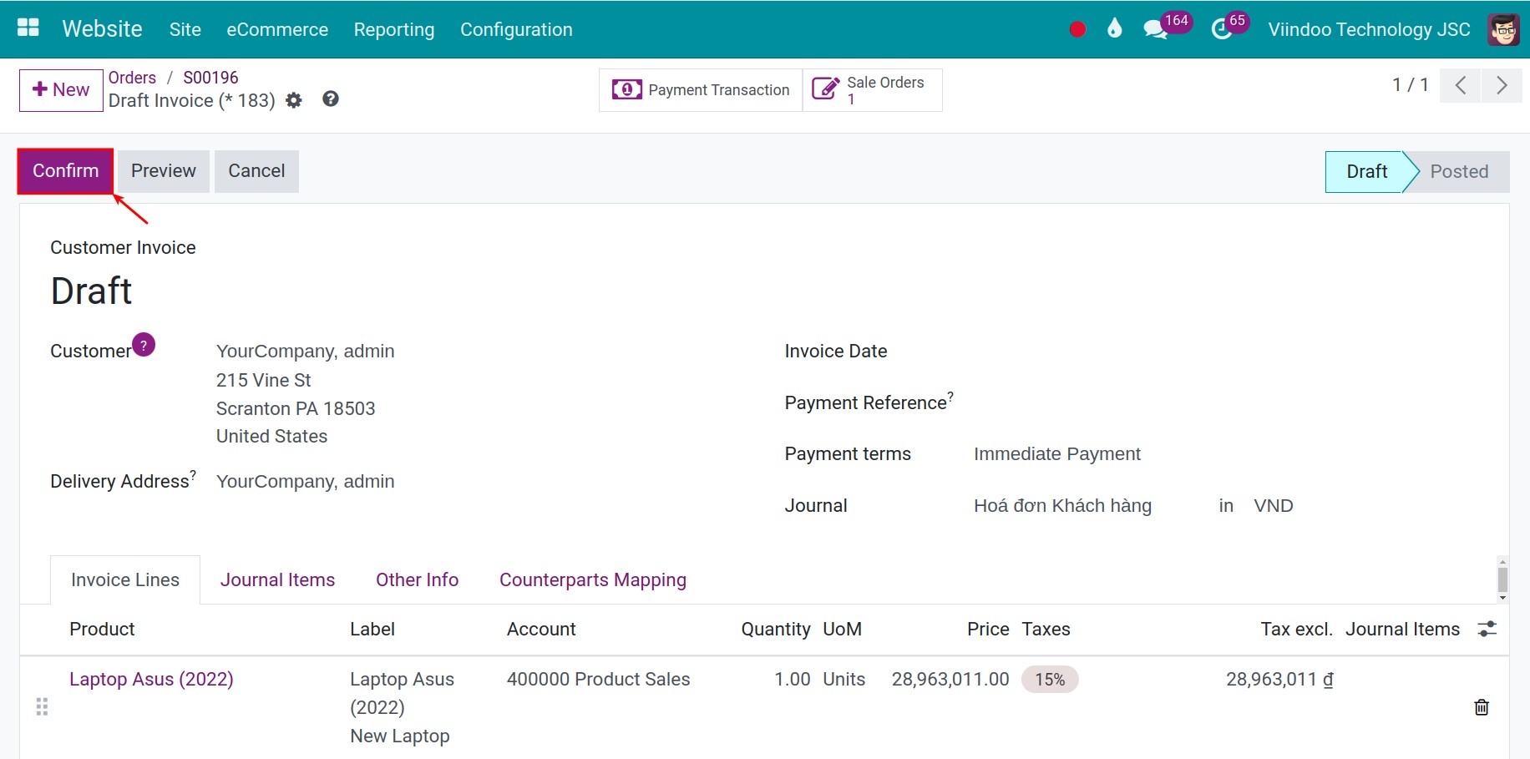This screenshot has height=759, width=1530.
Task: Open the Sale Orders smart button
Action: [x=872, y=90]
